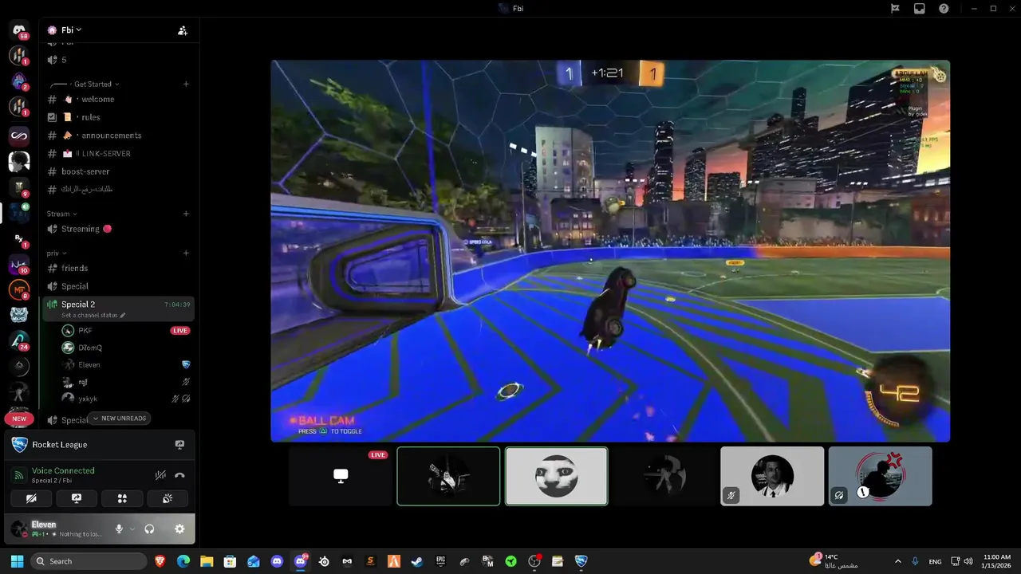Select the LIVE screen share tile
This screenshot has width=1021, height=574.
point(341,476)
